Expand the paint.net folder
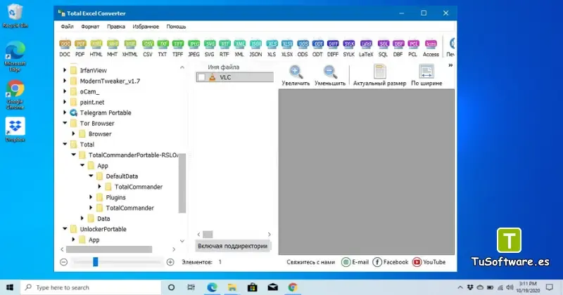The height and width of the screenshot is (295, 563). coord(65,102)
